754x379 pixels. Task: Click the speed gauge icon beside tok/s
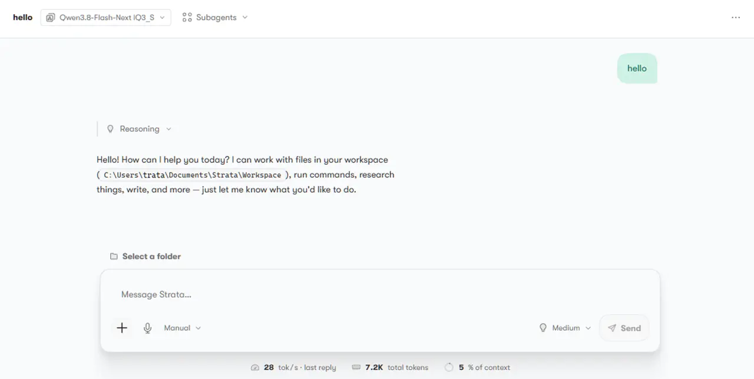[254, 367]
